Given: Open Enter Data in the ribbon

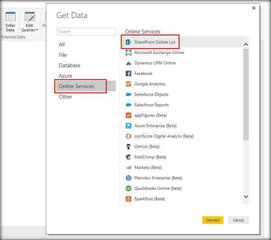Looking at the screenshot, I should (10, 22).
